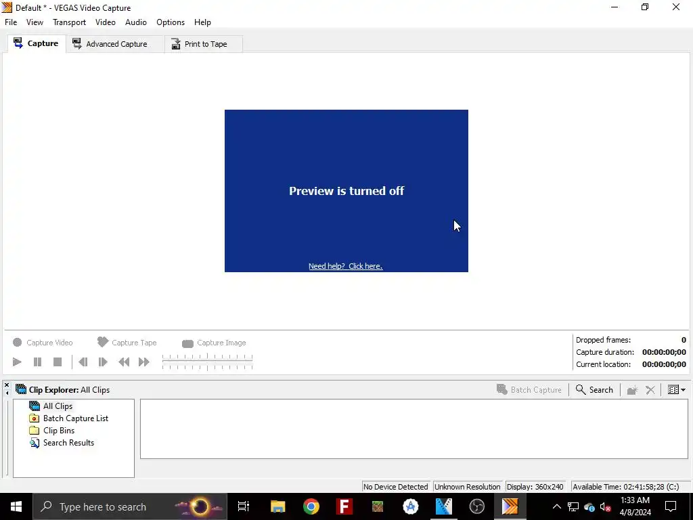Open the Options menu

[x=170, y=22]
